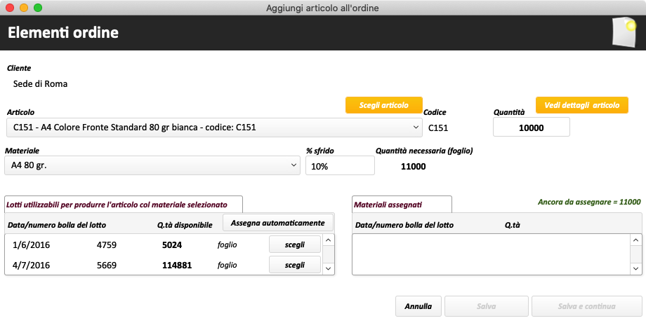This screenshot has height=323, width=646.
Task: Open the Materiale dropdown
Action: [x=153, y=165]
